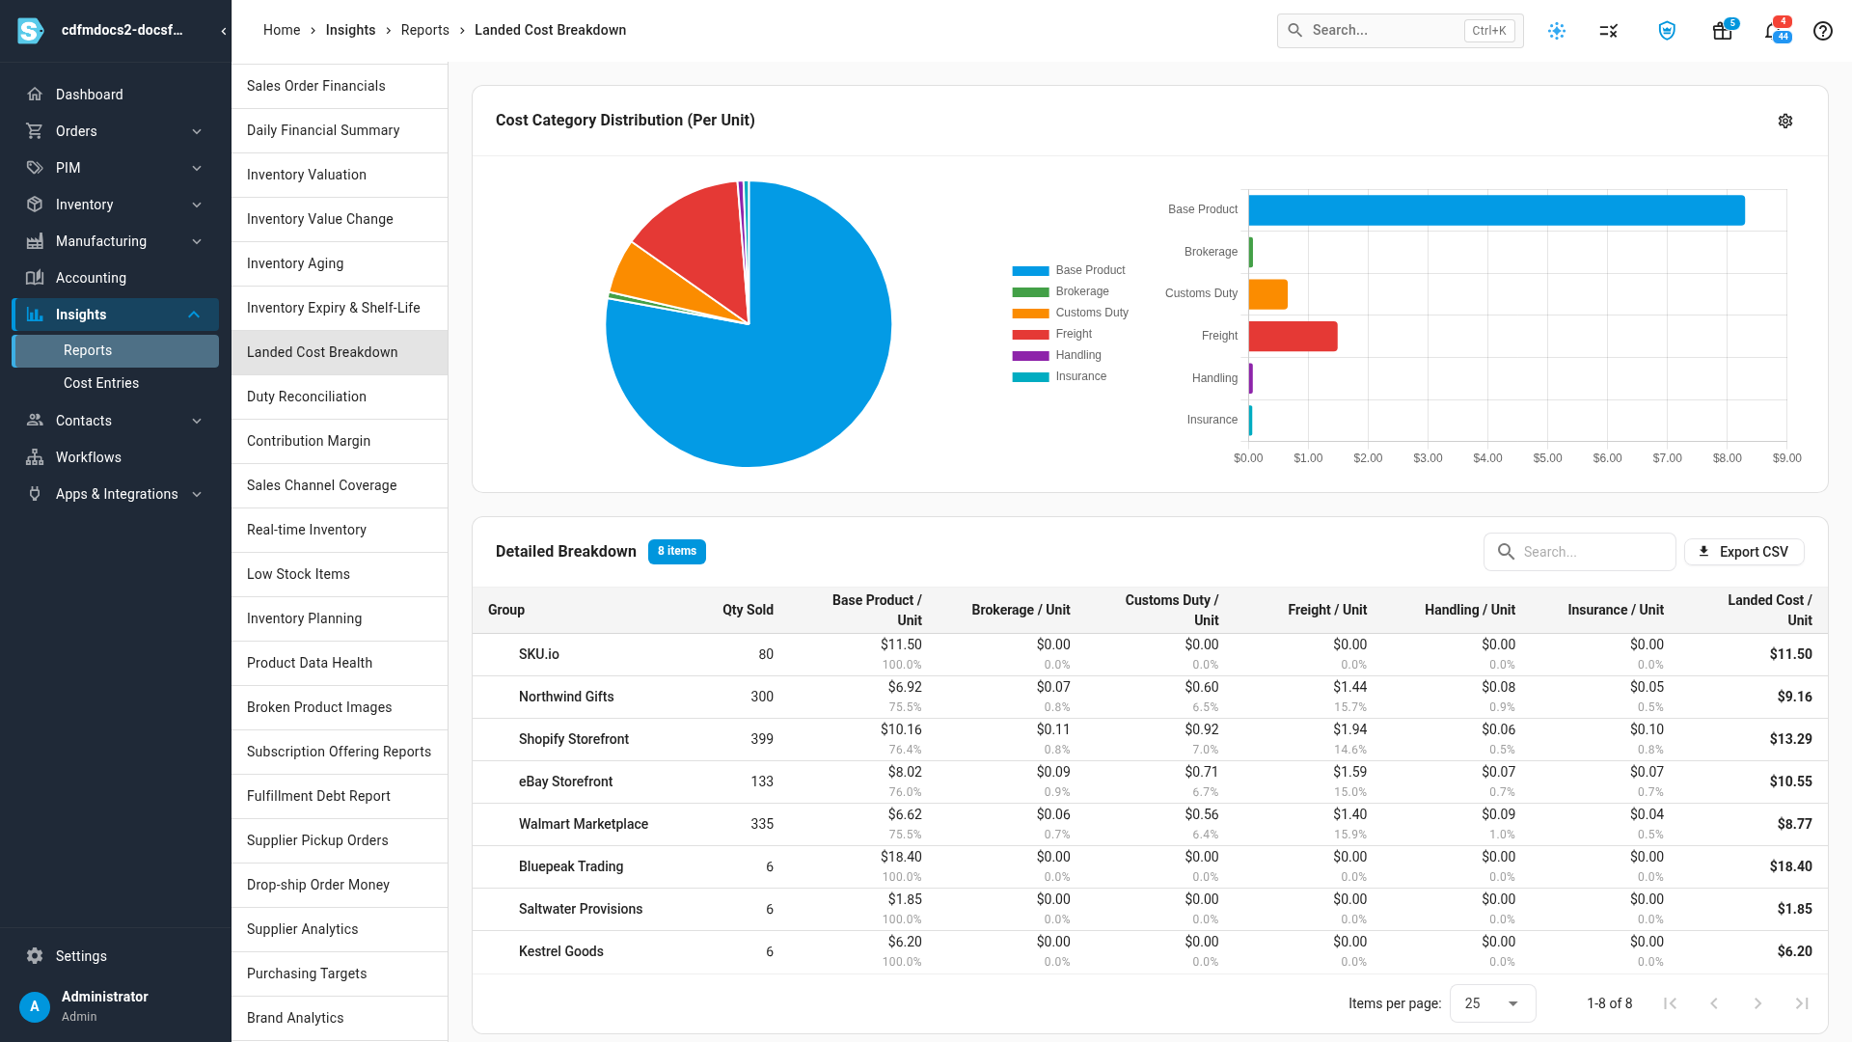Expand the Manufacturing menu chevron
This screenshot has width=1852, height=1042.
pos(197,241)
